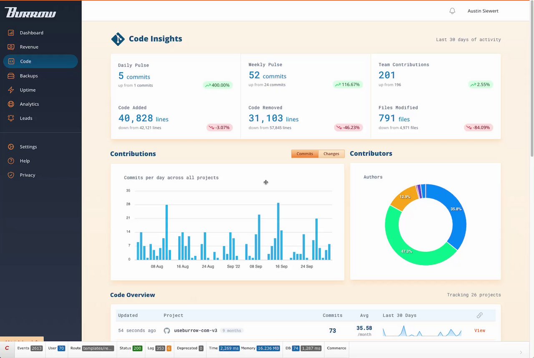The height and width of the screenshot is (358, 534).
Task: Open Settings gear icon in sidebar
Action: coord(11,147)
